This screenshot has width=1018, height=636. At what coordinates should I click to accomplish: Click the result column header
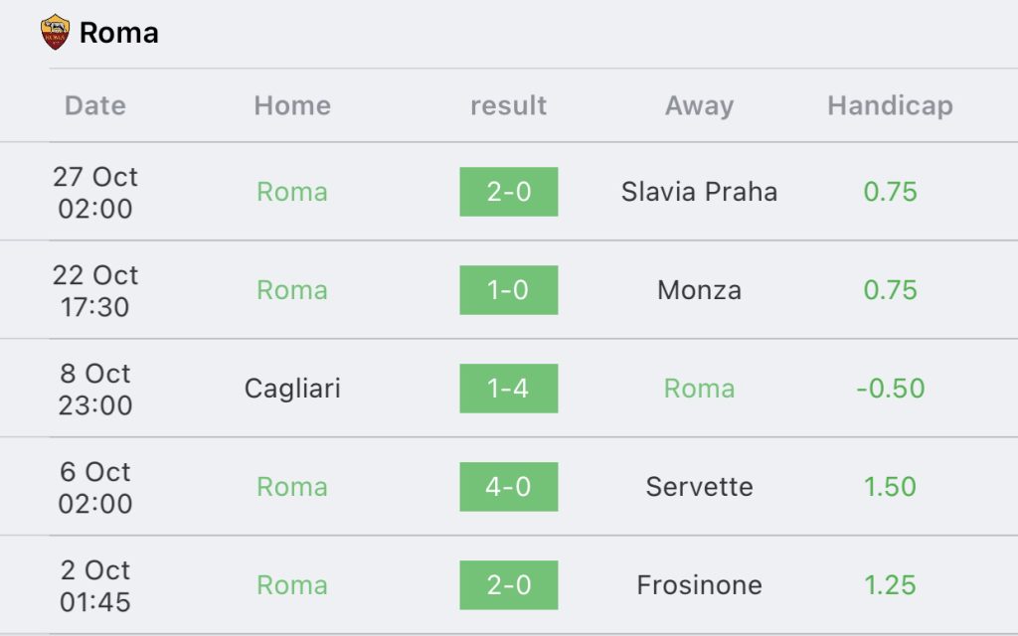pyautogui.click(x=508, y=105)
